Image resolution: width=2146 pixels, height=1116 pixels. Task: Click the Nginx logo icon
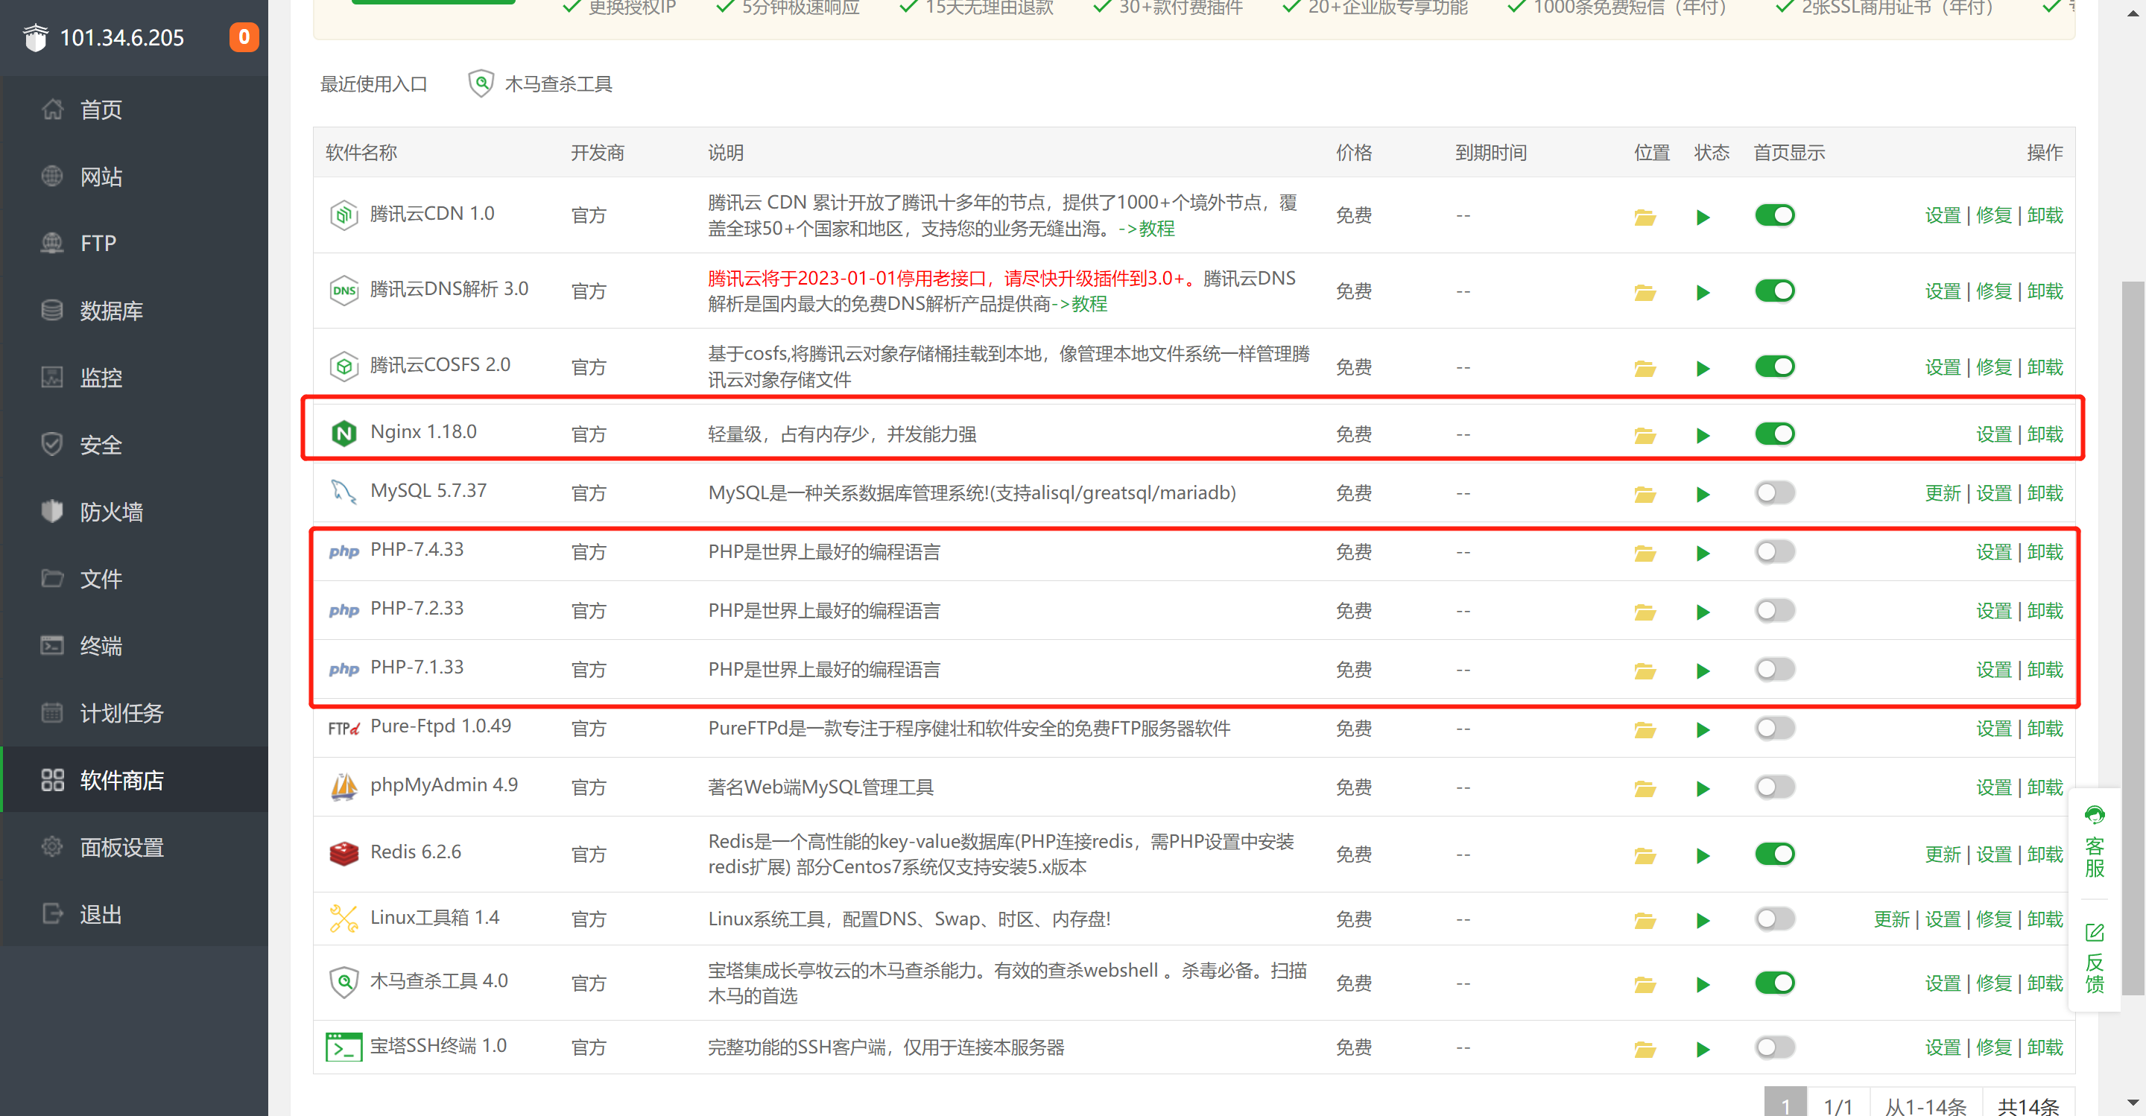coord(344,433)
